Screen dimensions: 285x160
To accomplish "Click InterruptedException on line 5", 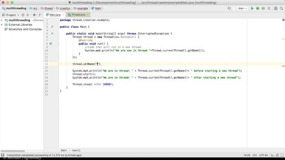I will (153, 34).
